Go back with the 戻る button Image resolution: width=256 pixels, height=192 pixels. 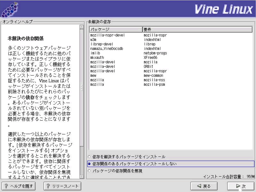(204, 186)
